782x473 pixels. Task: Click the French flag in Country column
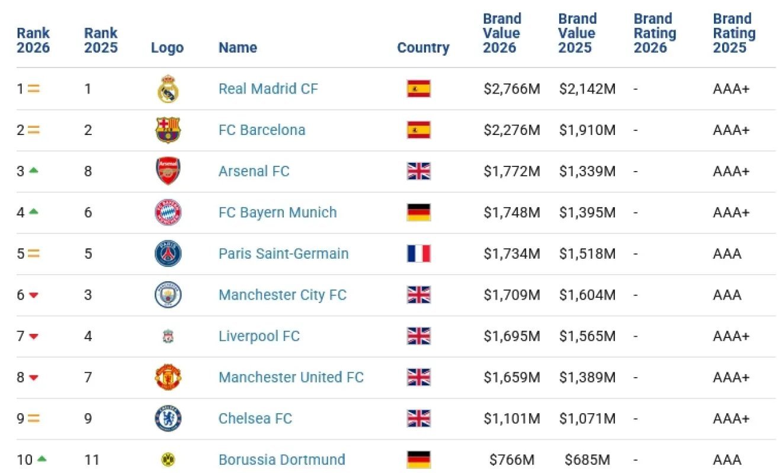(418, 253)
